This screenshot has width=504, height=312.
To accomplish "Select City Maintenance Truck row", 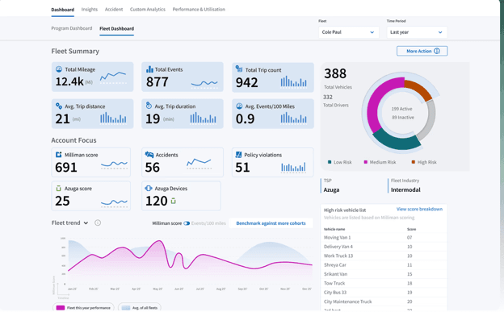I will [384, 302].
